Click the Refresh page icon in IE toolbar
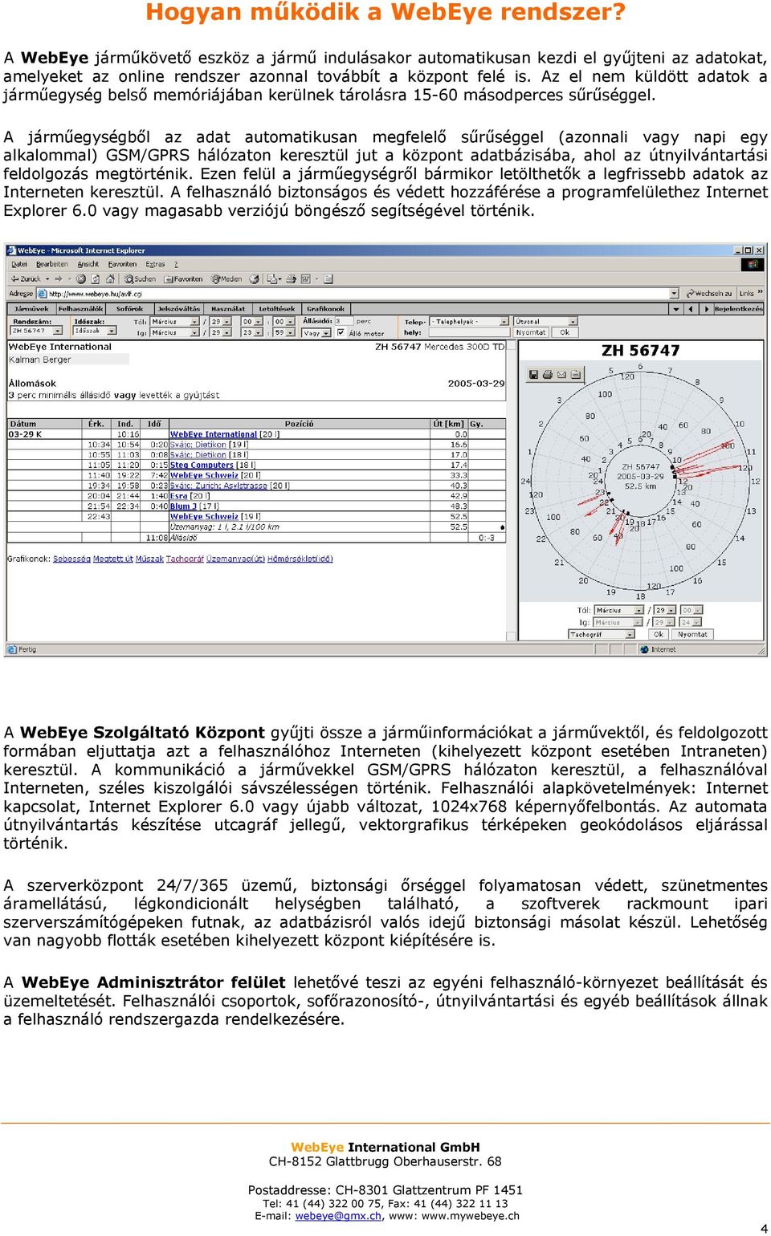The width and height of the screenshot is (771, 1236). 96,279
